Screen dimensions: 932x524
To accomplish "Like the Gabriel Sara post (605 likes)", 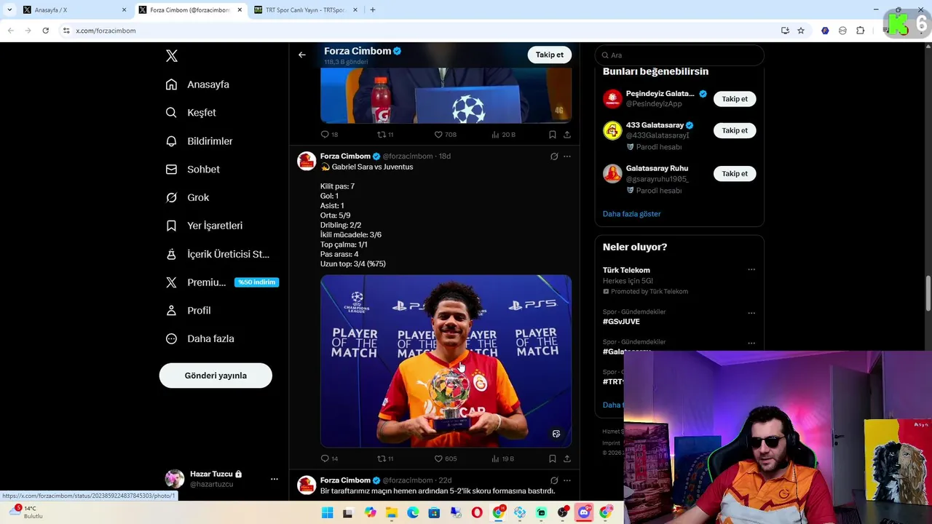I will [x=445, y=458].
